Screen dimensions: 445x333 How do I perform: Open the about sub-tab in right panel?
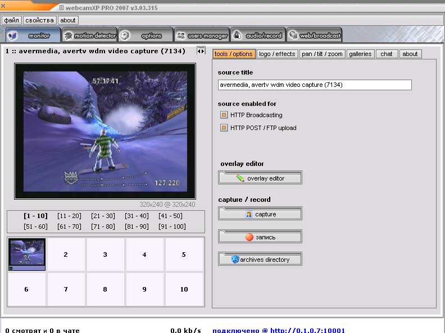point(410,54)
